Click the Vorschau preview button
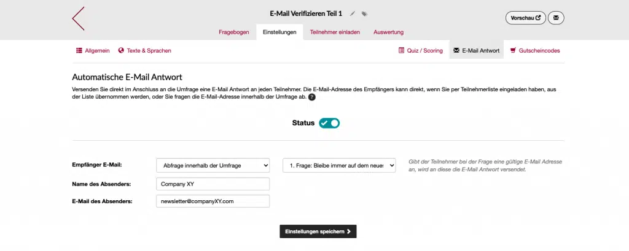Screen dimensions: 629x251 (x=525, y=18)
